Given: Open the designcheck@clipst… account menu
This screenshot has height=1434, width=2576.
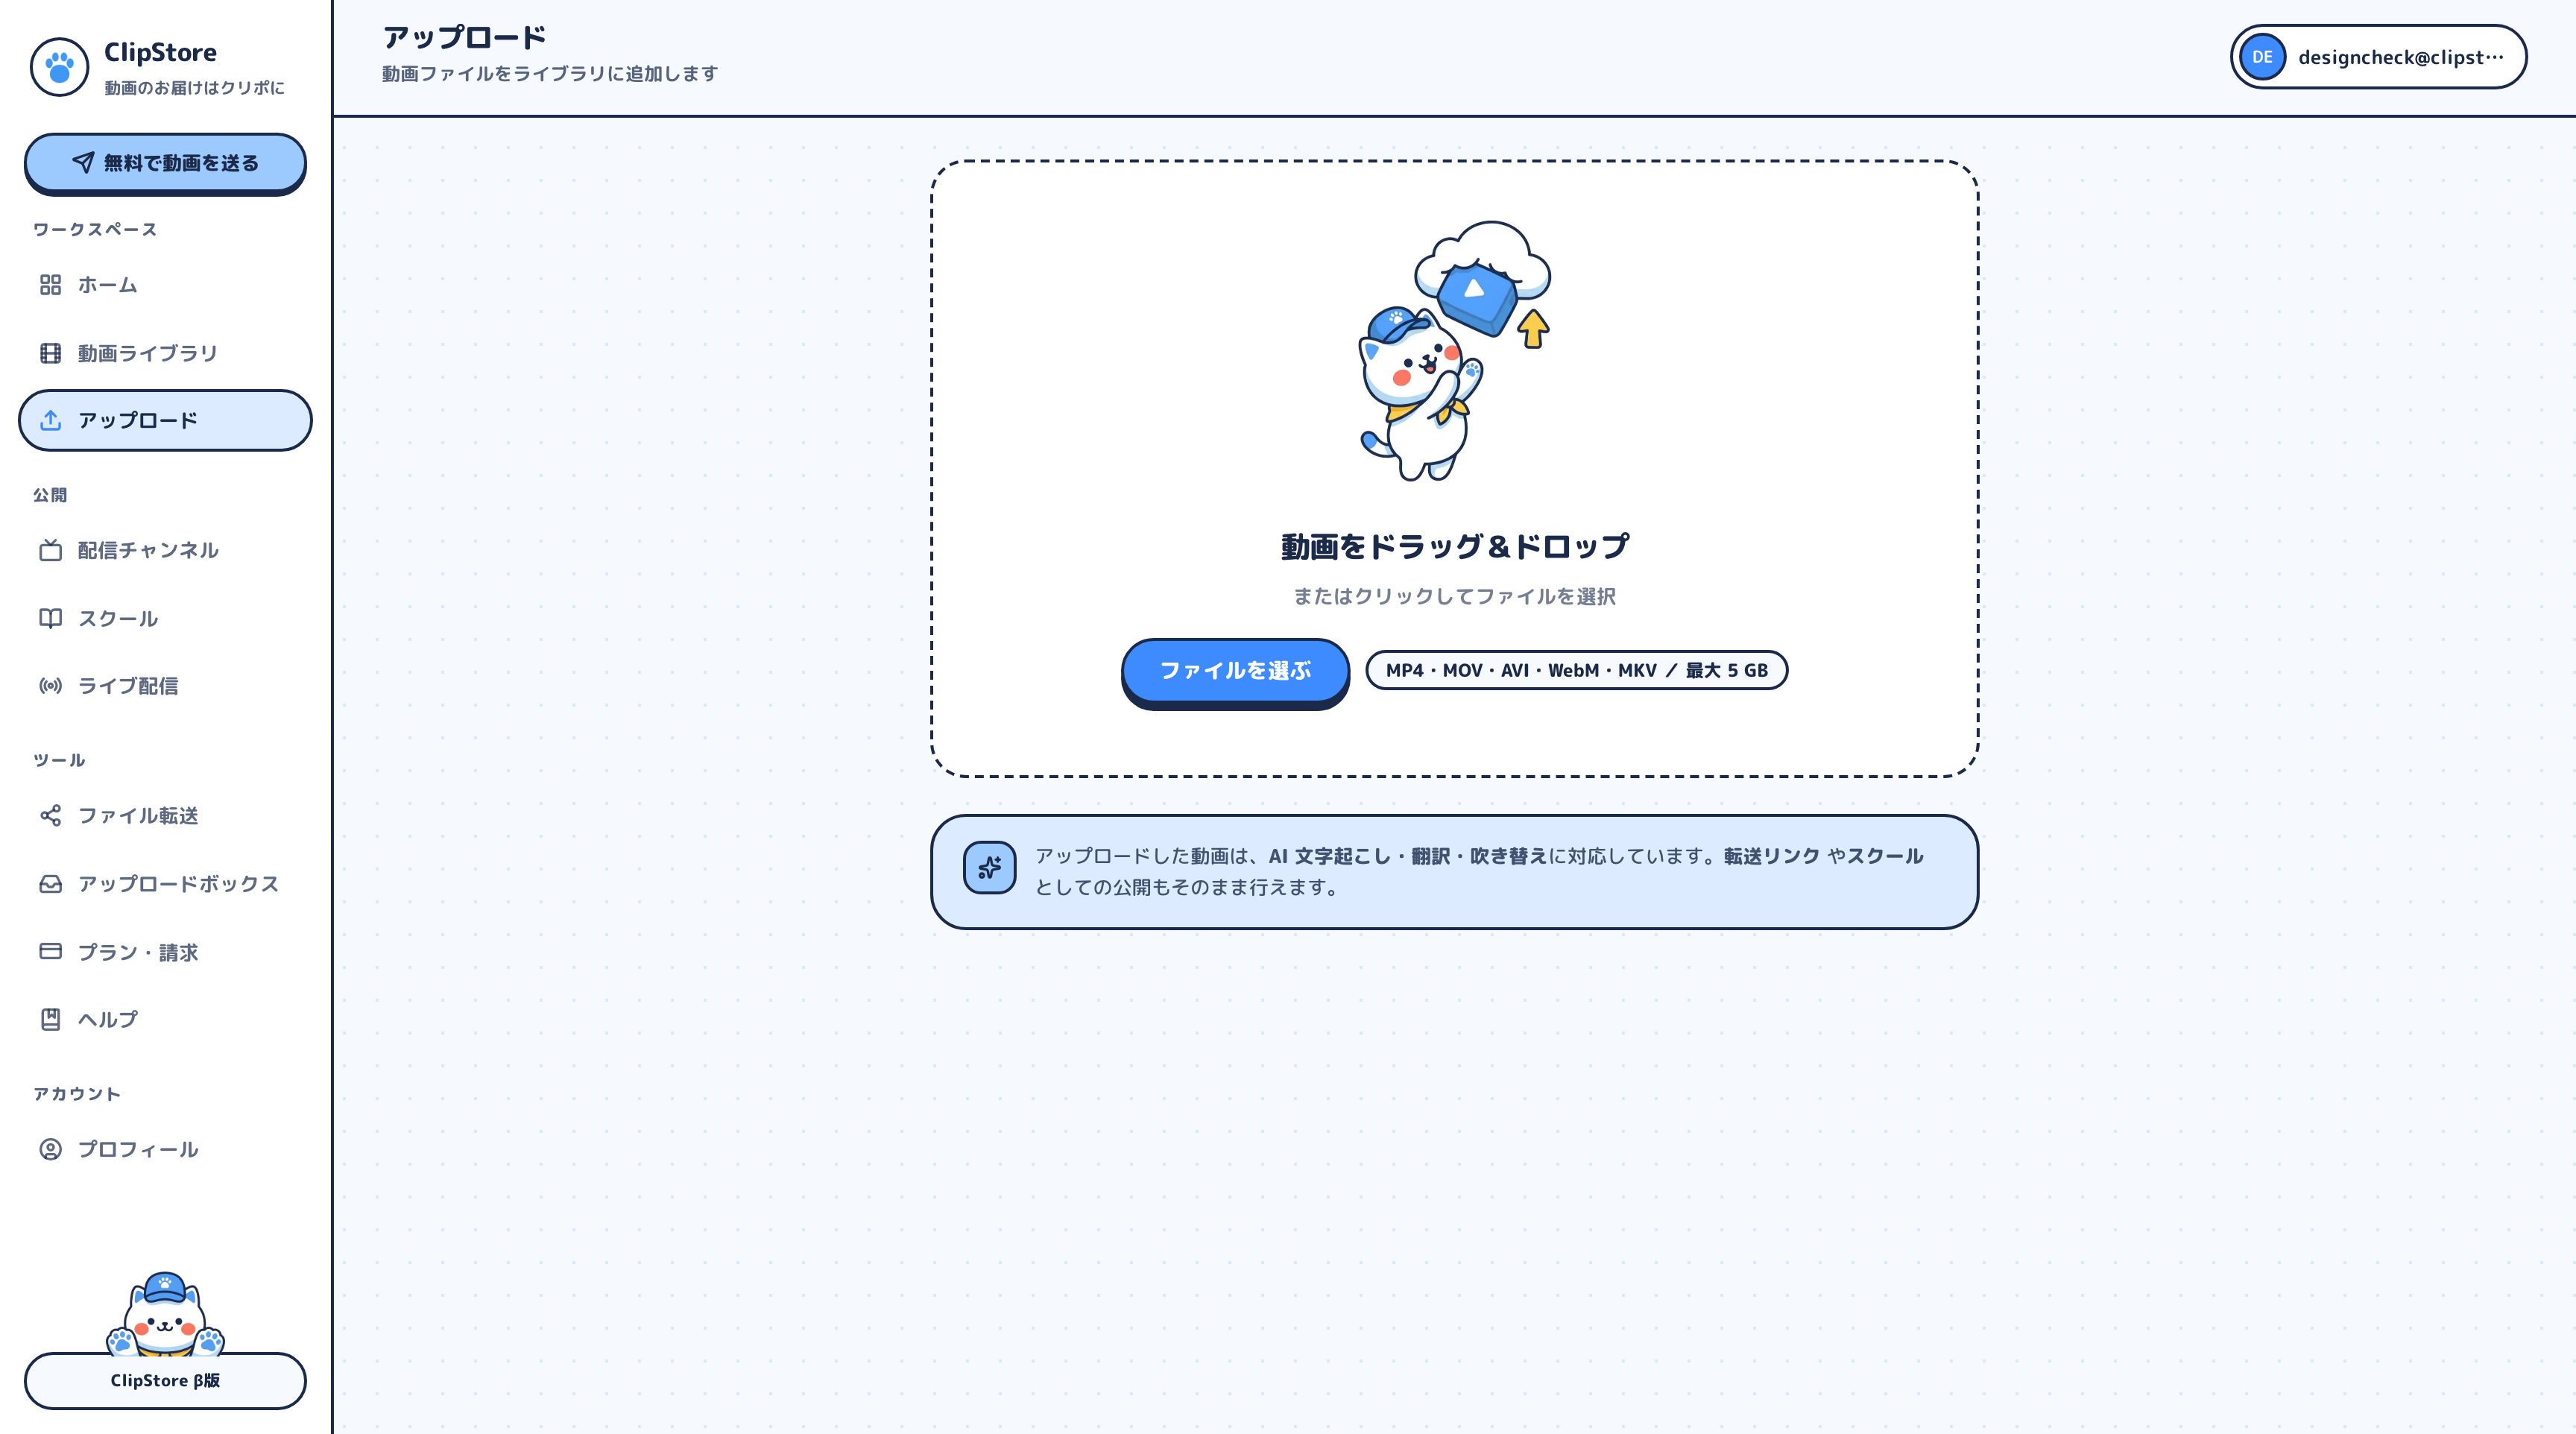Looking at the screenshot, I should point(2378,57).
